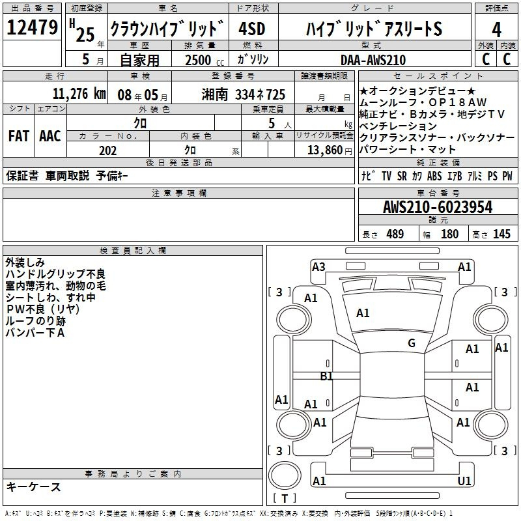The width and height of the screenshot is (521, 521).
Task: Select the B1 dent mark on left door
Action: 326,376
